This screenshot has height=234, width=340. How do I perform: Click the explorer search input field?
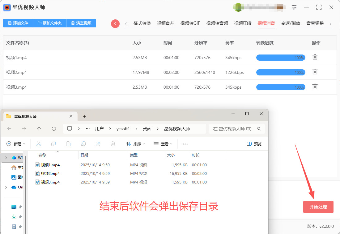coord(233,129)
